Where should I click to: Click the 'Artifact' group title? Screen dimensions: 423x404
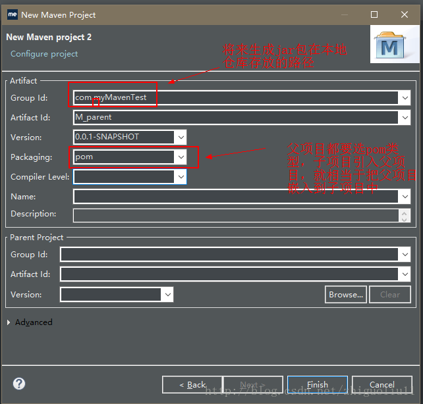point(24,80)
